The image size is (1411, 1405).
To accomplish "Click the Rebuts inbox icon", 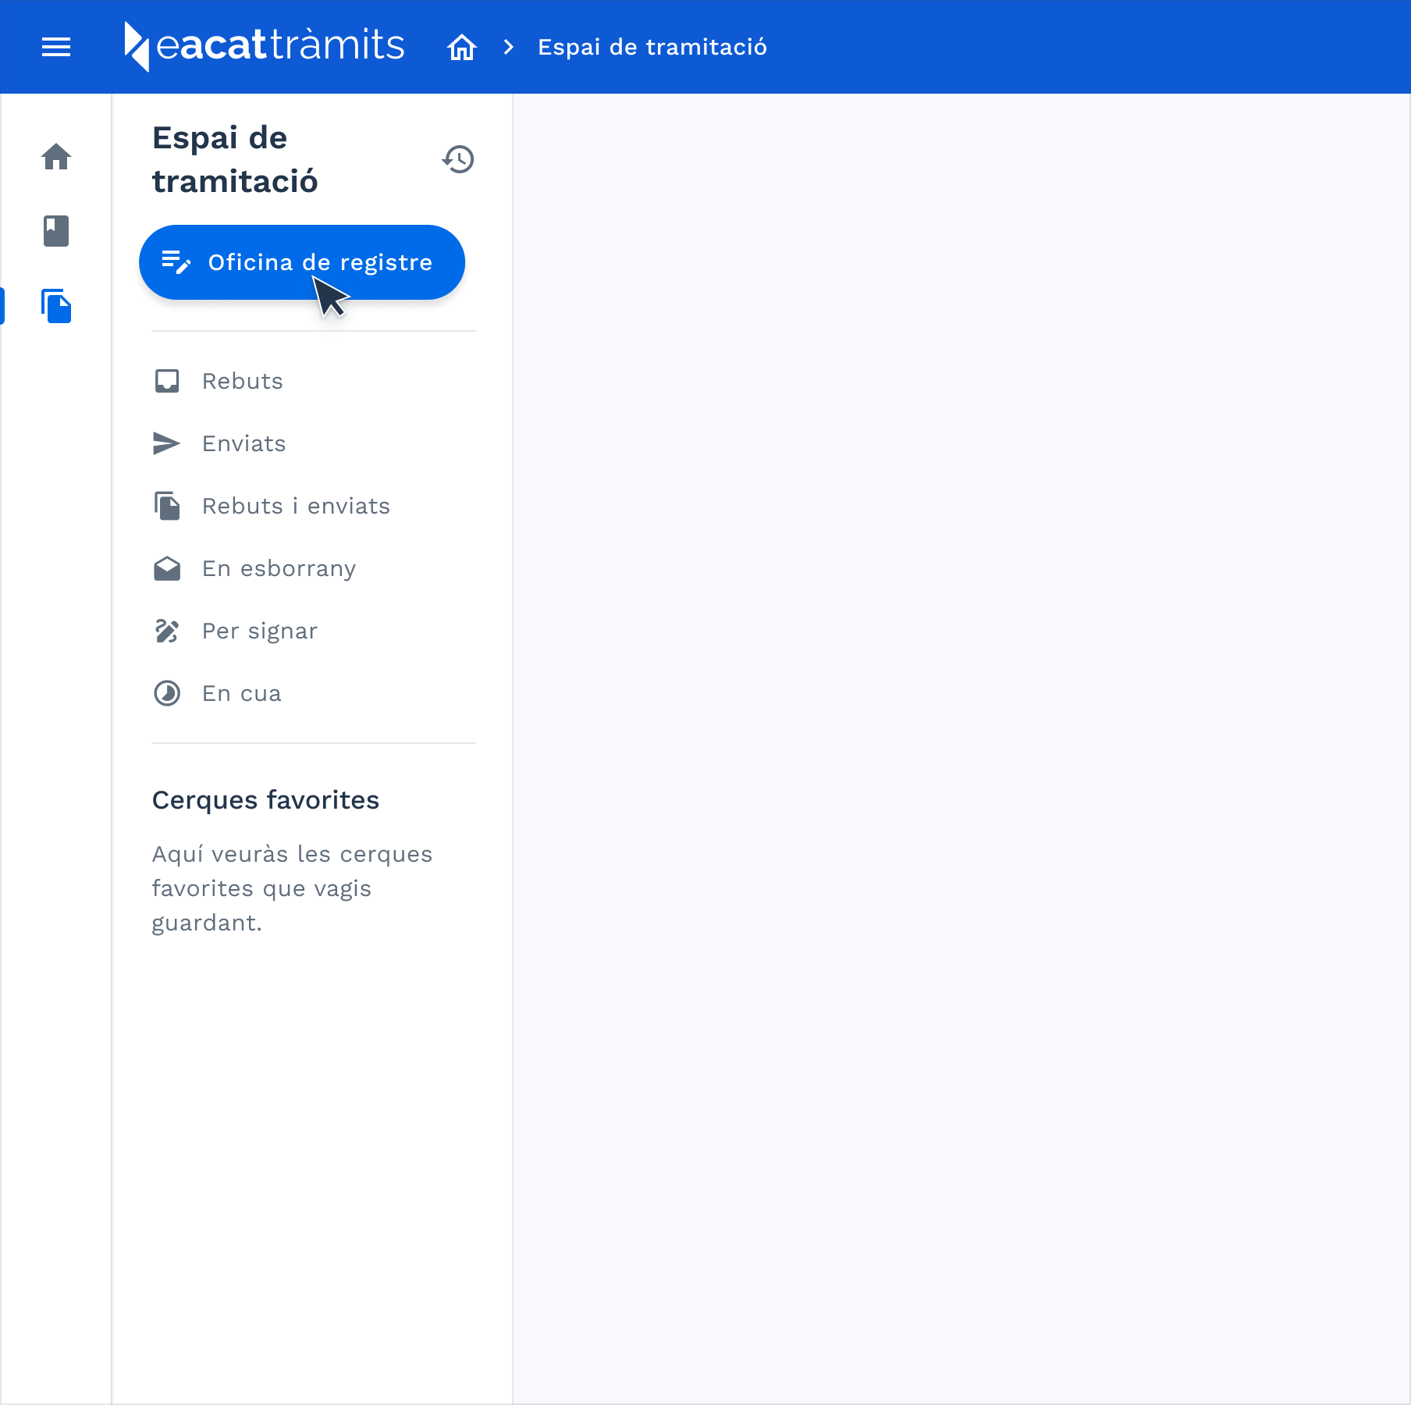I will [167, 381].
